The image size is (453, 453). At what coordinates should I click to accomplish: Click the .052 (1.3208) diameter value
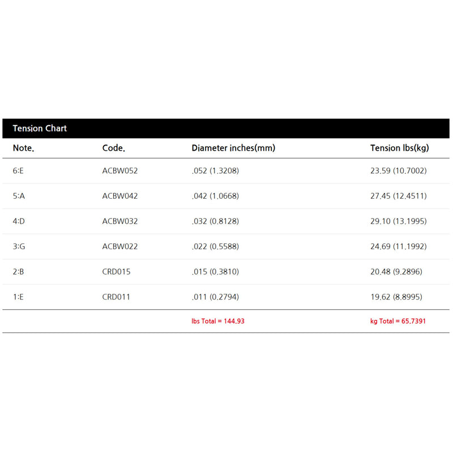(215, 170)
